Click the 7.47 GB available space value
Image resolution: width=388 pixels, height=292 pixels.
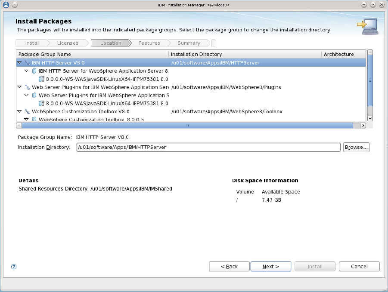(271, 200)
